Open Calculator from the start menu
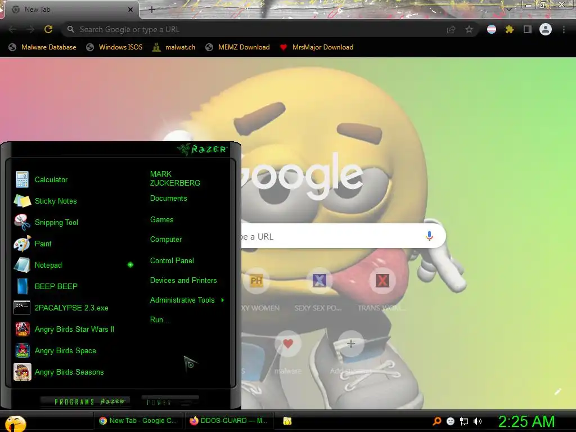The width and height of the screenshot is (576, 432). click(51, 179)
